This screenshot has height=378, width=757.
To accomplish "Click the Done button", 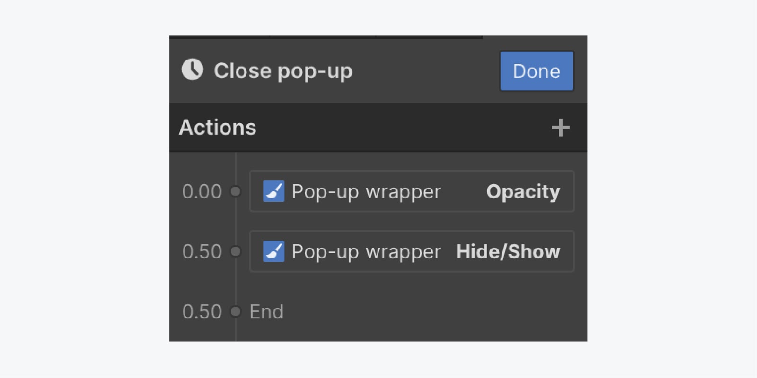I will tap(537, 71).
